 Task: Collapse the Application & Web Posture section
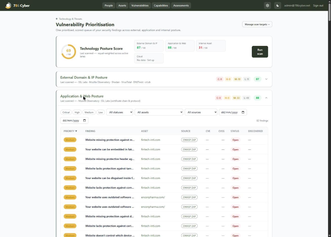point(266,98)
